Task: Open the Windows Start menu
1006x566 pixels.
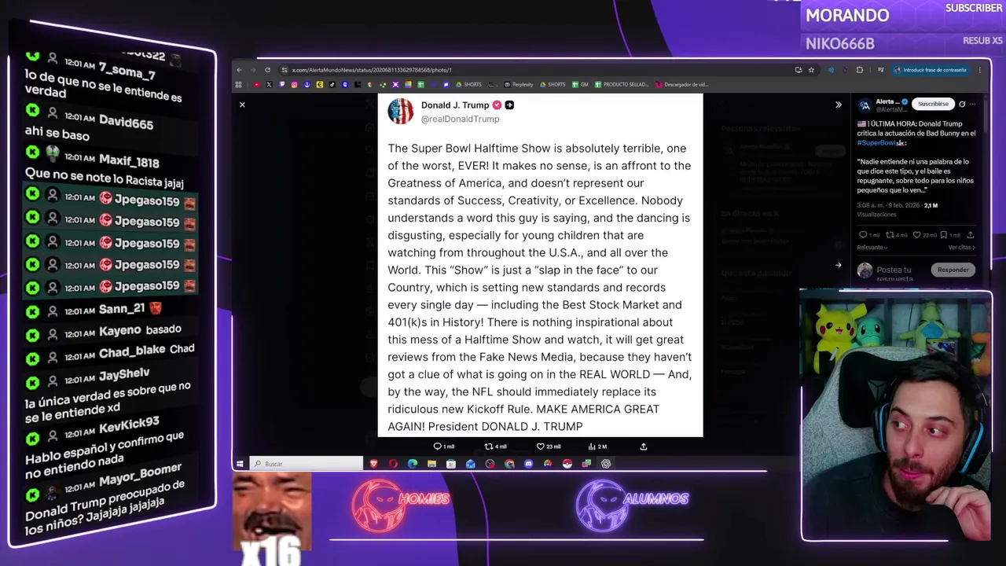Action: click(240, 464)
